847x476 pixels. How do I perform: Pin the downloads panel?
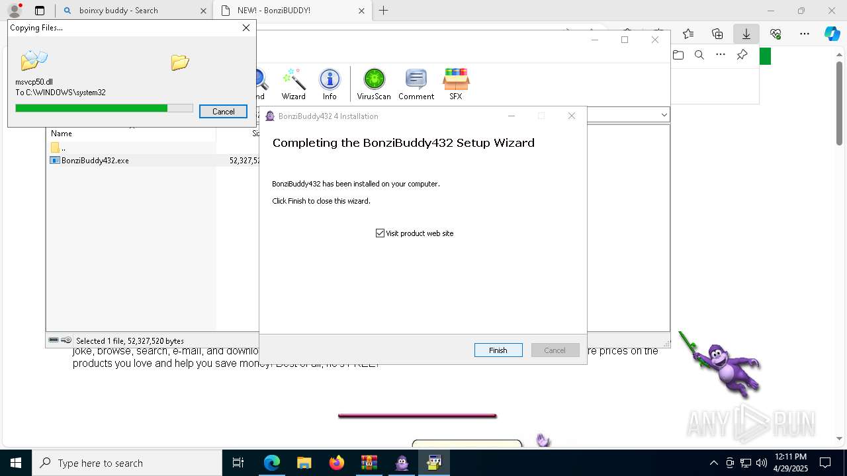pyautogui.click(x=742, y=55)
